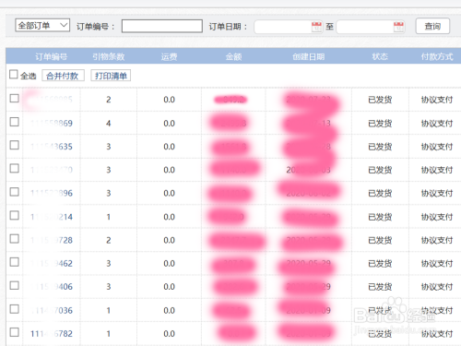The height and width of the screenshot is (346, 461).
Task: Tick the 全选 select-all checkbox
Action: [14, 75]
